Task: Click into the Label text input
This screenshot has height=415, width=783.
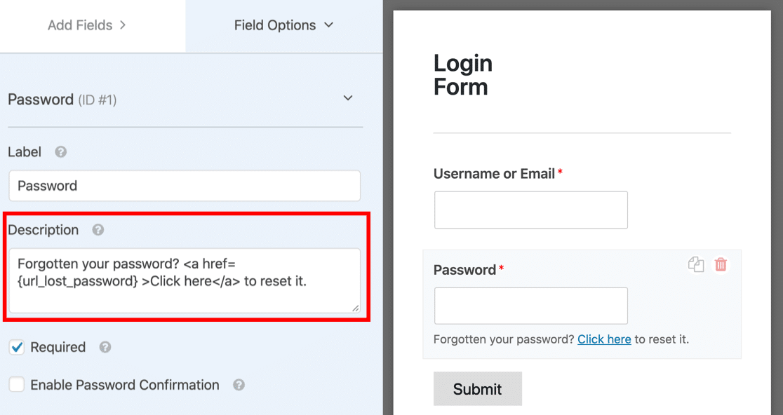Action: 185,186
